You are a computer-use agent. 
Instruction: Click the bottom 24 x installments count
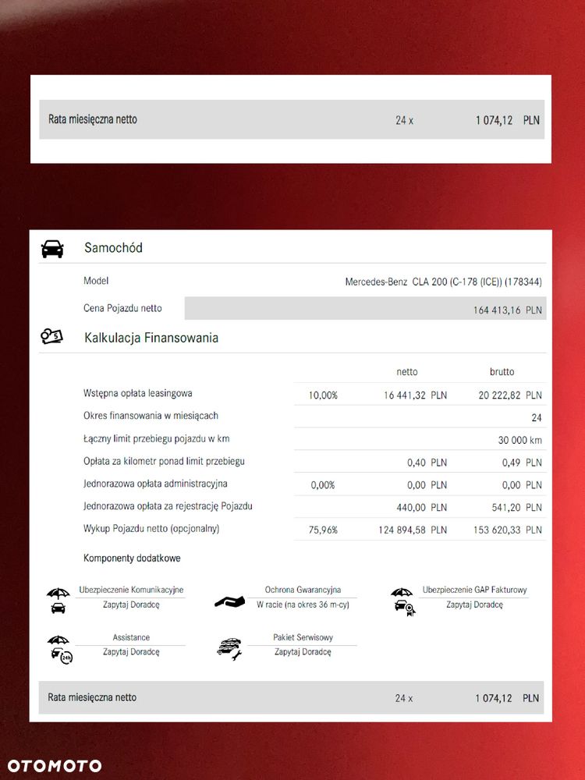[x=404, y=698]
